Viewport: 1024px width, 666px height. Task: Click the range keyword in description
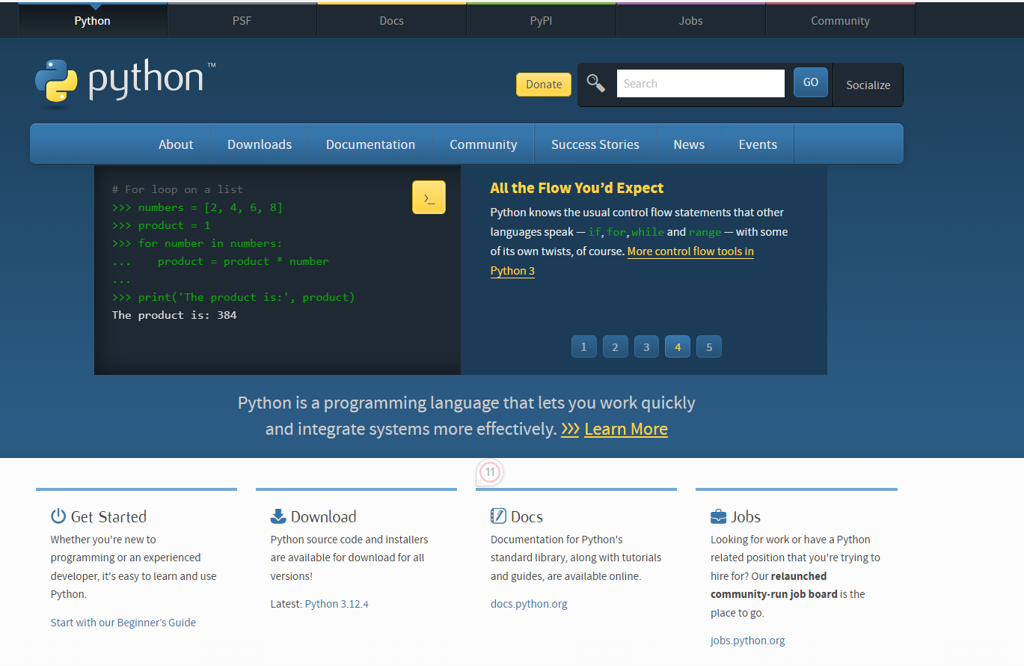[705, 232]
